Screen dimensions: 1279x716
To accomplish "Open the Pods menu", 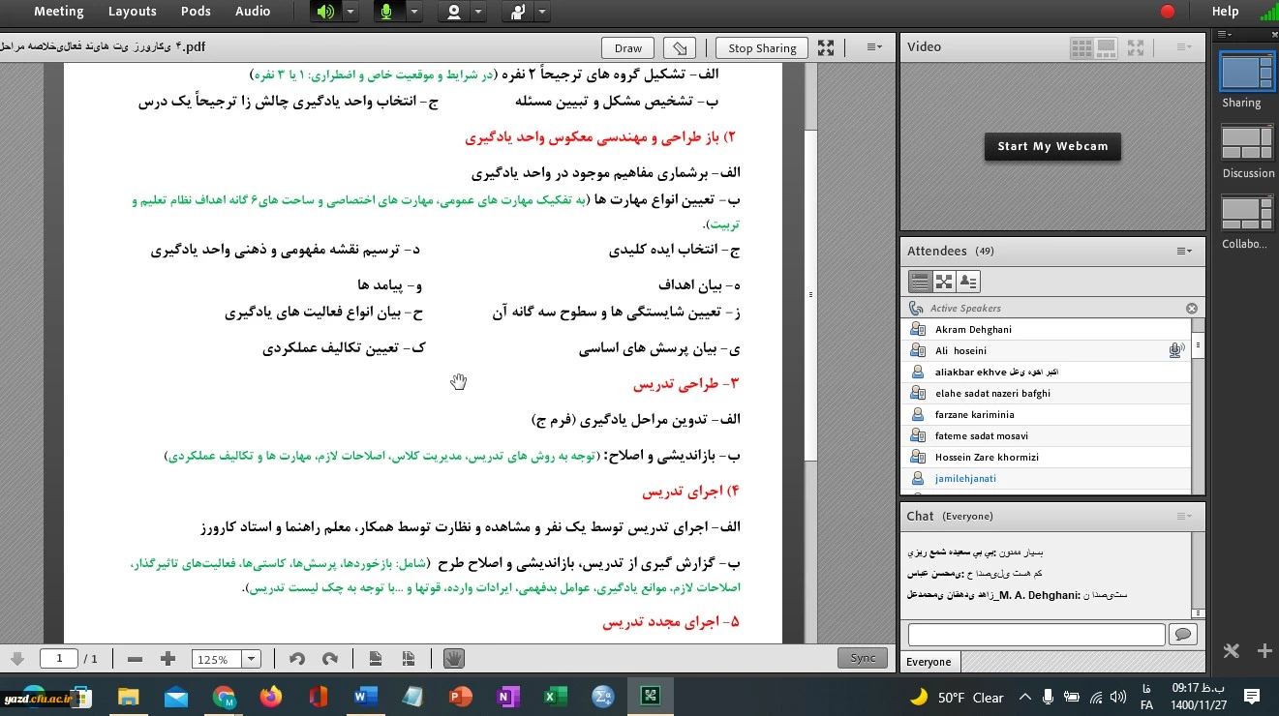I will coord(196,12).
